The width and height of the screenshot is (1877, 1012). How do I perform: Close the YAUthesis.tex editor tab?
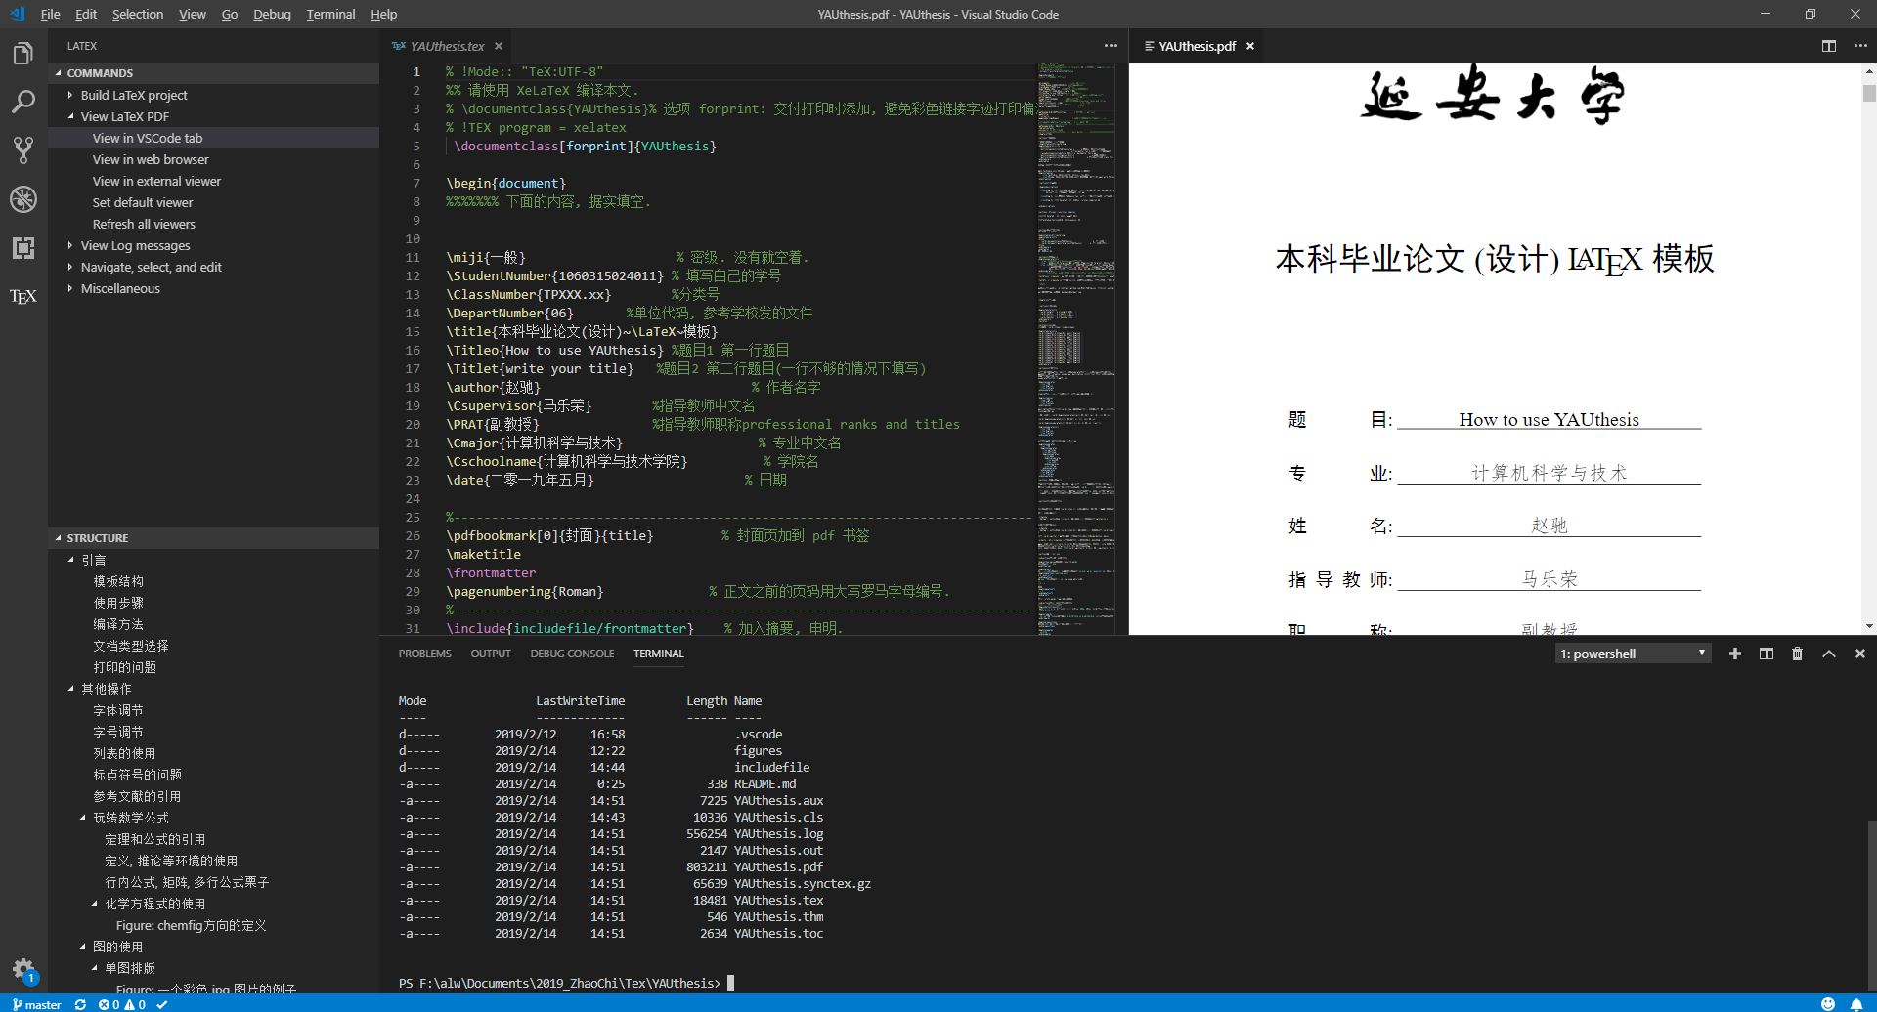pyautogui.click(x=499, y=46)
